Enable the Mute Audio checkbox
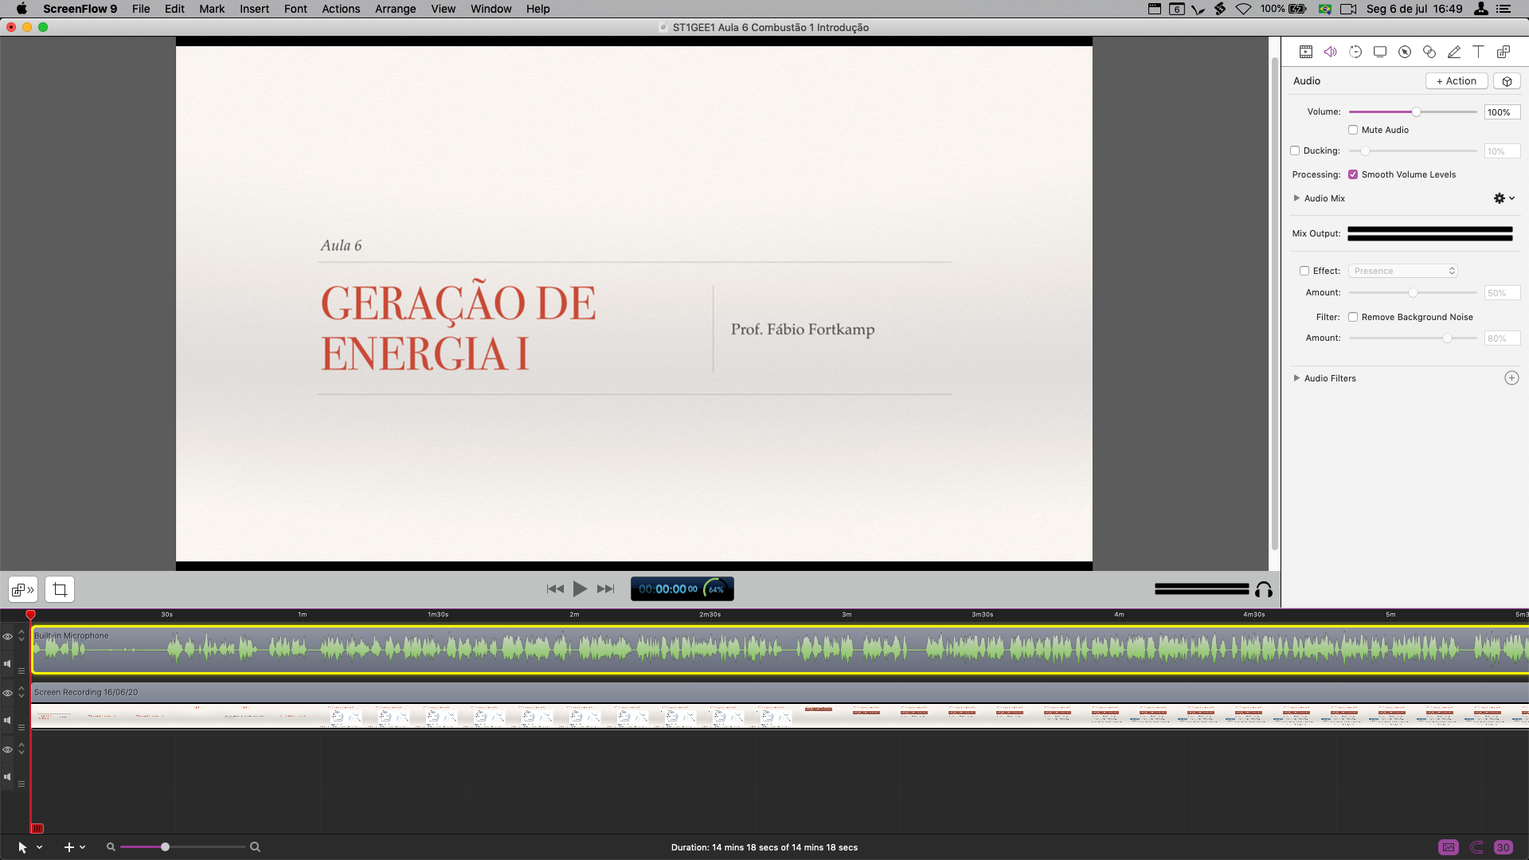This screenshot has width=1529, height=860. pyautogui.click(x=1353, y=130)
